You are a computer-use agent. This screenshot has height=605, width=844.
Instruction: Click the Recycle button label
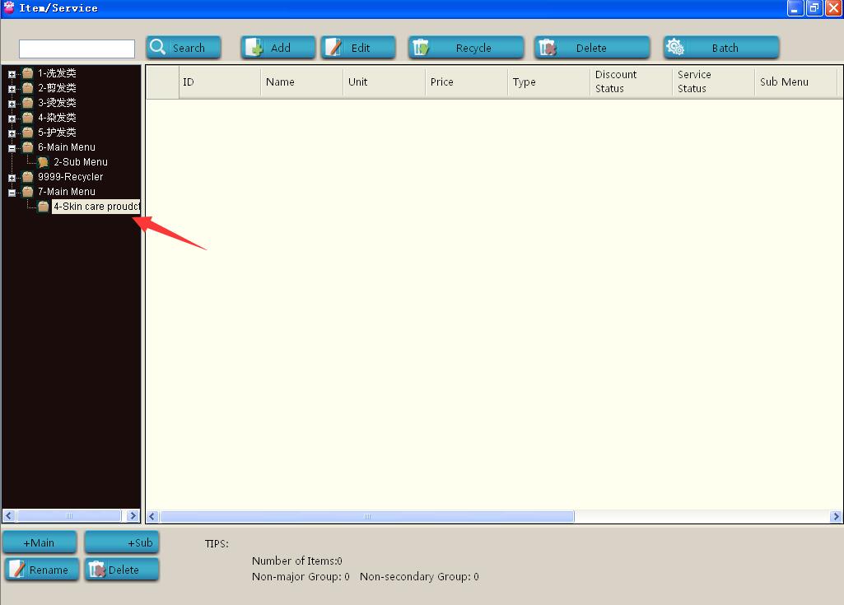[473, 48]
